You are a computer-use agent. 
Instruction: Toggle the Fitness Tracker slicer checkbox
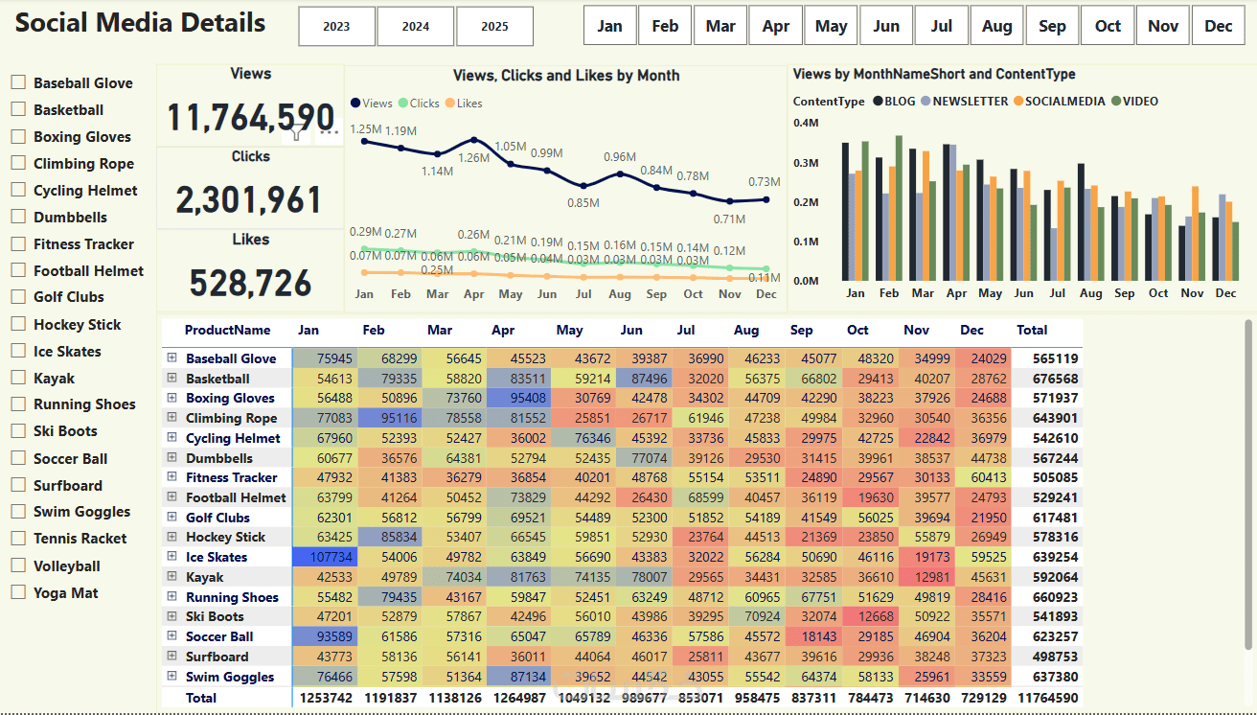(x=18, y=243)
